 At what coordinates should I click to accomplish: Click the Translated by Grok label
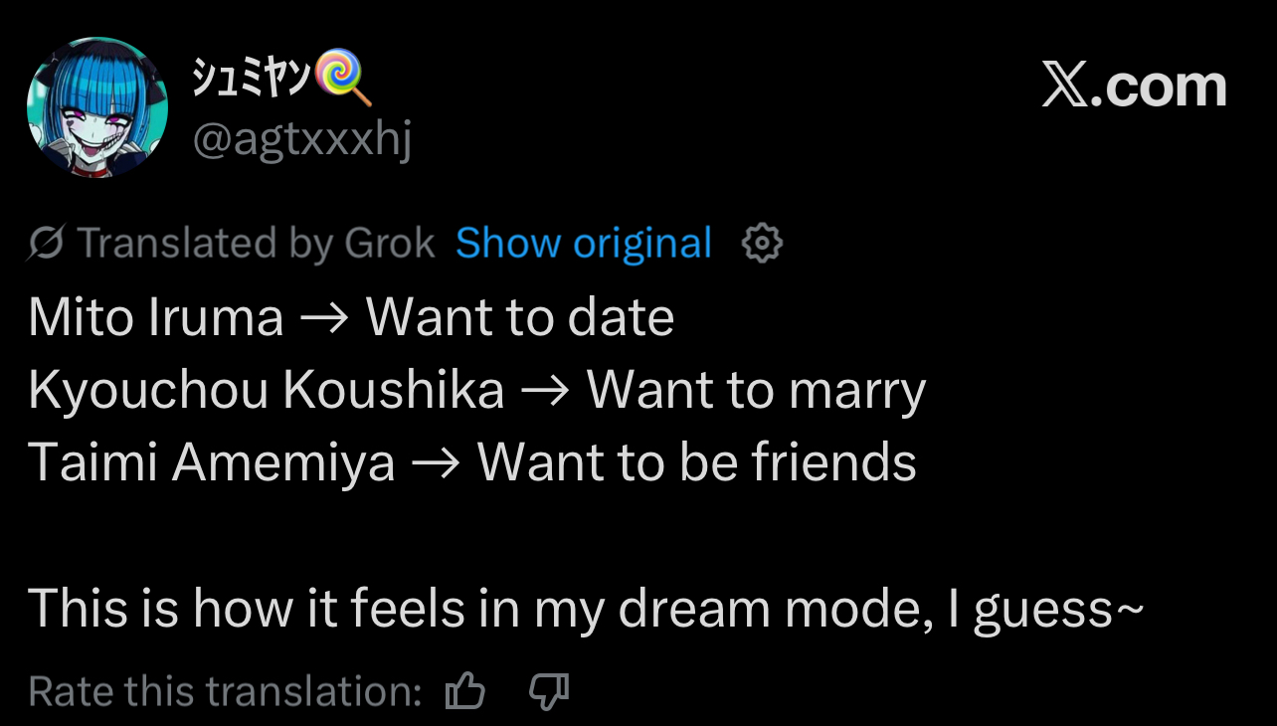pyautogui.click(x=256, y=243)
